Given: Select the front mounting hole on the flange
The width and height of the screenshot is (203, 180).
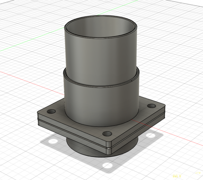Looking at the screenshot, I should tap(107, 134).
